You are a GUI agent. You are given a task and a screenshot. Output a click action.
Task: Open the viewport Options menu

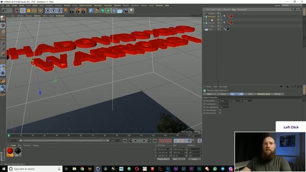coord(37,16)
